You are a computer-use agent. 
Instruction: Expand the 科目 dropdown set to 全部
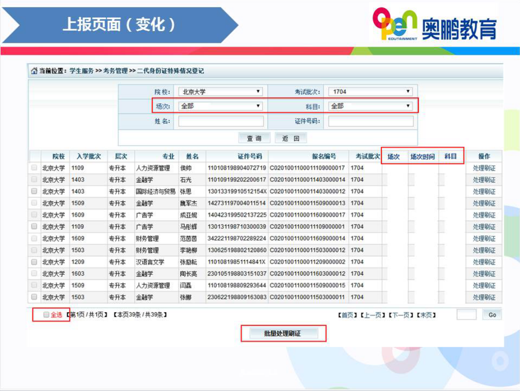[x=370, y=106]
